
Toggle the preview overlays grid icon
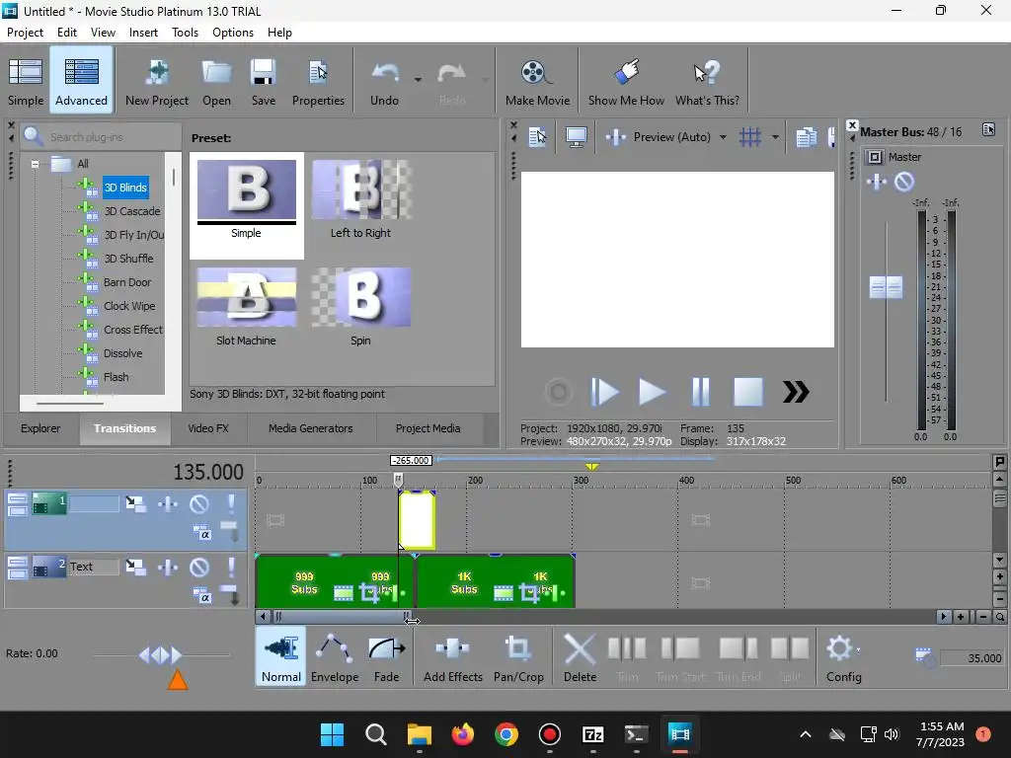point(750,136)
